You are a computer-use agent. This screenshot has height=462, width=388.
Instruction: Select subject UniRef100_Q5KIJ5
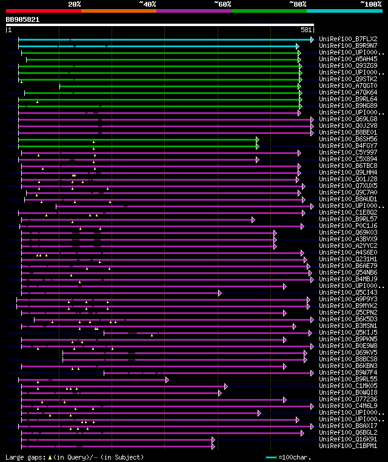348,332
